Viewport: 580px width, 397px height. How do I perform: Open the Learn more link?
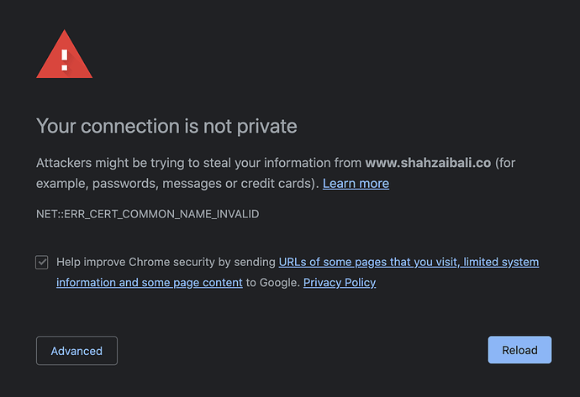[x=356, y=184]
